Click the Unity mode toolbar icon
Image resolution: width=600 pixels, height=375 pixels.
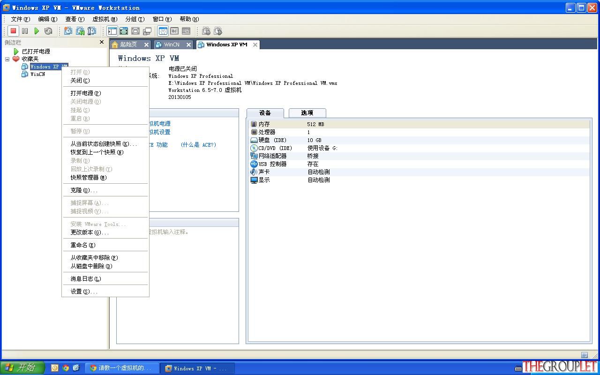[147, 31]
